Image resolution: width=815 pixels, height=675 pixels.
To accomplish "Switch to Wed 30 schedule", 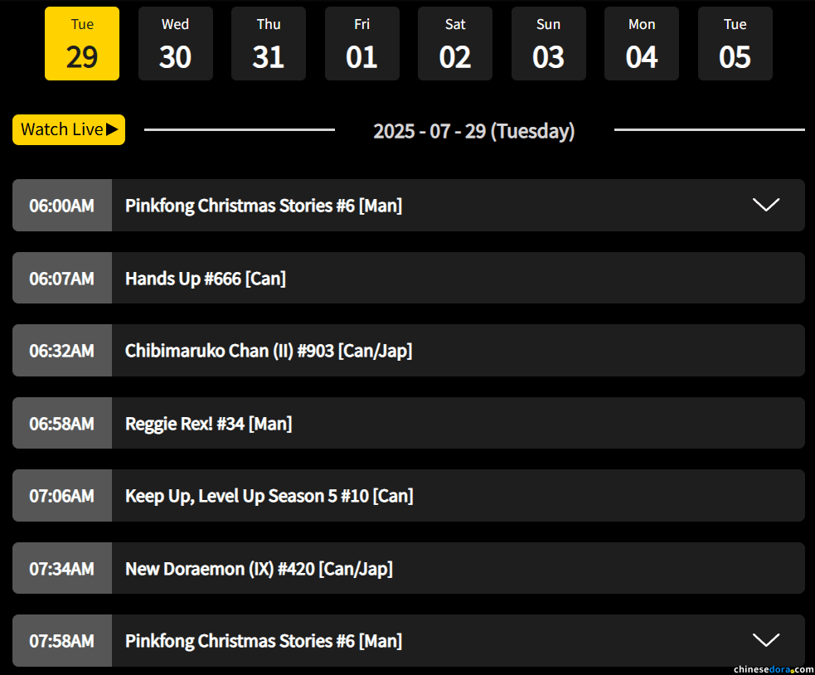I will (x=175, y=44).
